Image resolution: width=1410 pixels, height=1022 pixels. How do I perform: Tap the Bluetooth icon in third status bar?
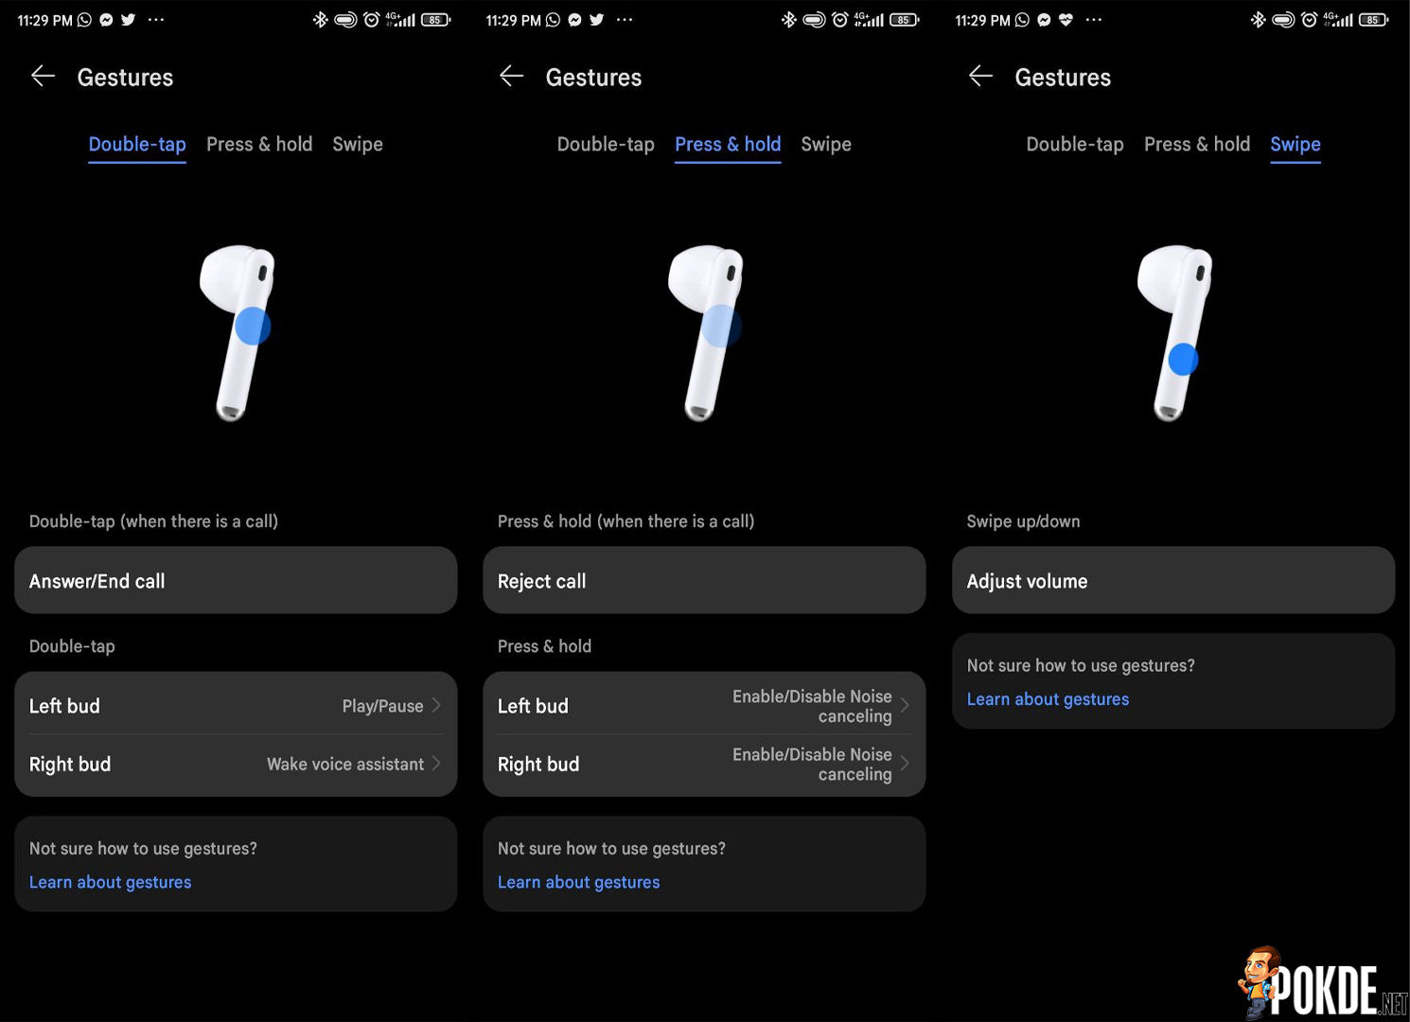(x=1258, y=20)
